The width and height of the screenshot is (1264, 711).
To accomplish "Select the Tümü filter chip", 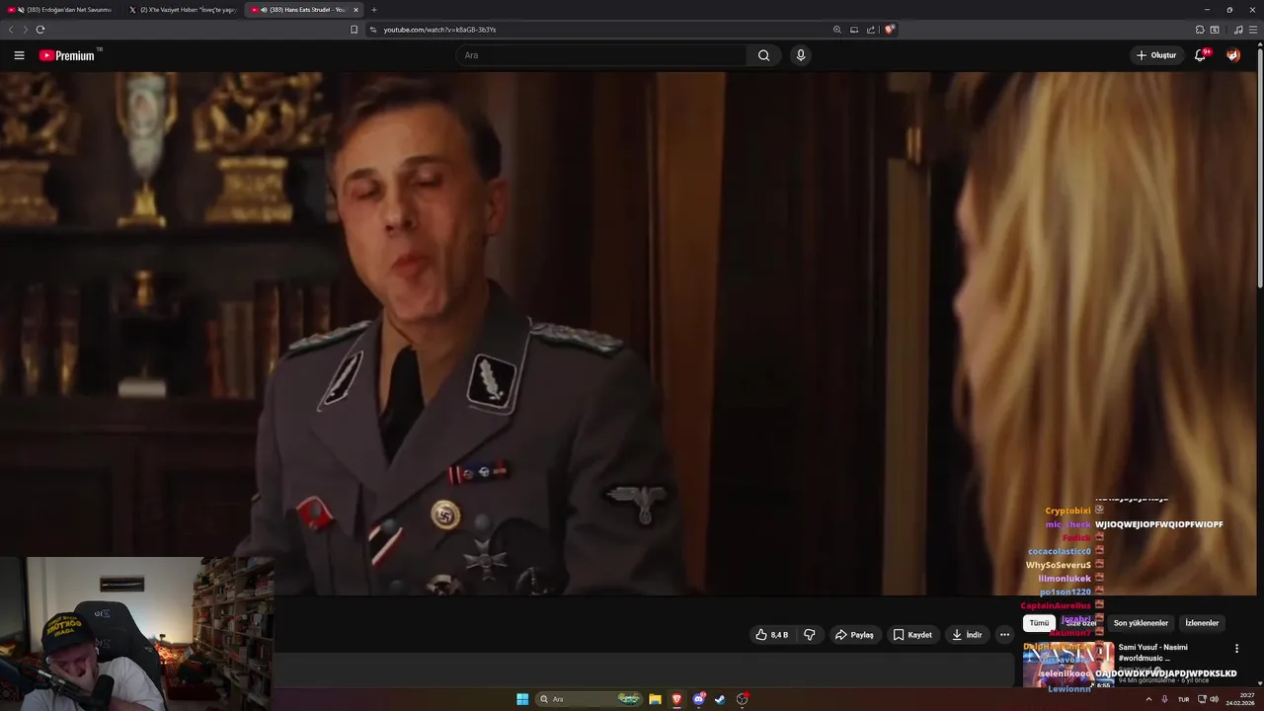I will pos(1039,623).
